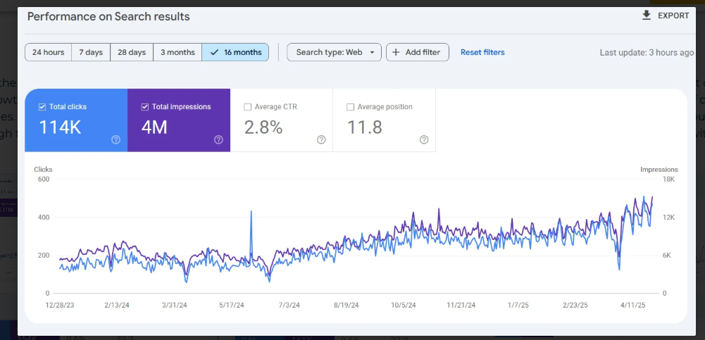Click the plus icon in Add filter
This screenshot has height=340, width=705.
[396, 52]
